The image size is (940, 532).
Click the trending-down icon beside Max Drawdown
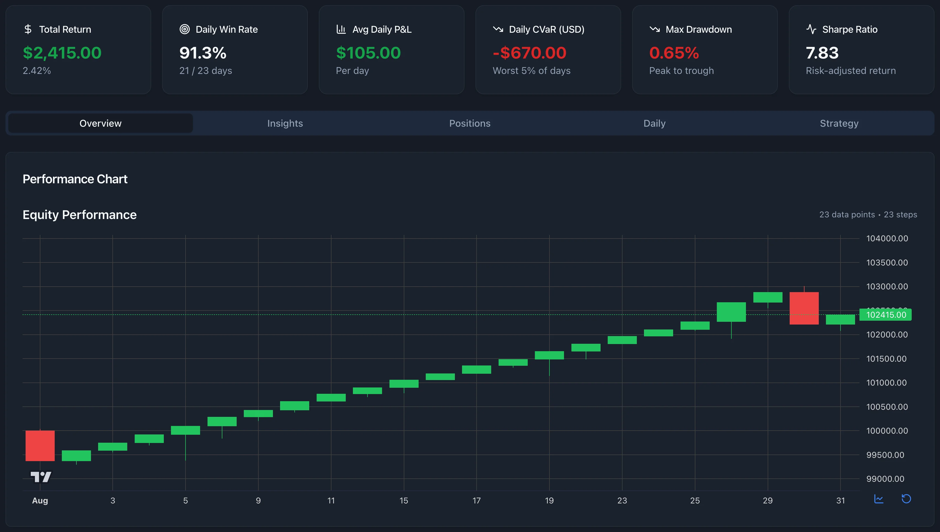point(655,29)
